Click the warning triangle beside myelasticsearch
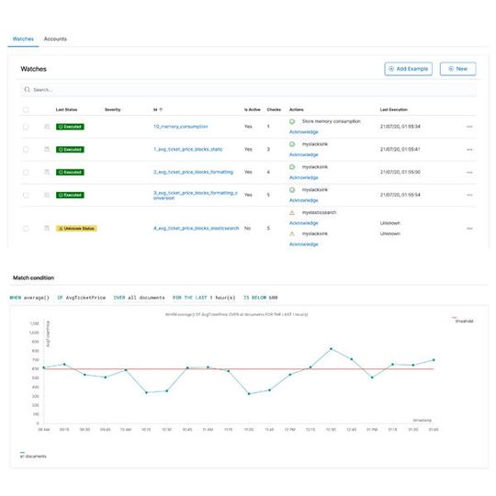Image resolution: width=496 pixels, height=496 pixels. pos(292,212)
